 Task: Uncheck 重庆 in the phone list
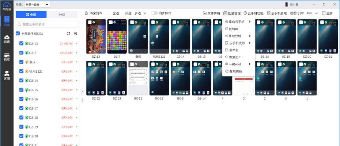(x=21, y=62)
